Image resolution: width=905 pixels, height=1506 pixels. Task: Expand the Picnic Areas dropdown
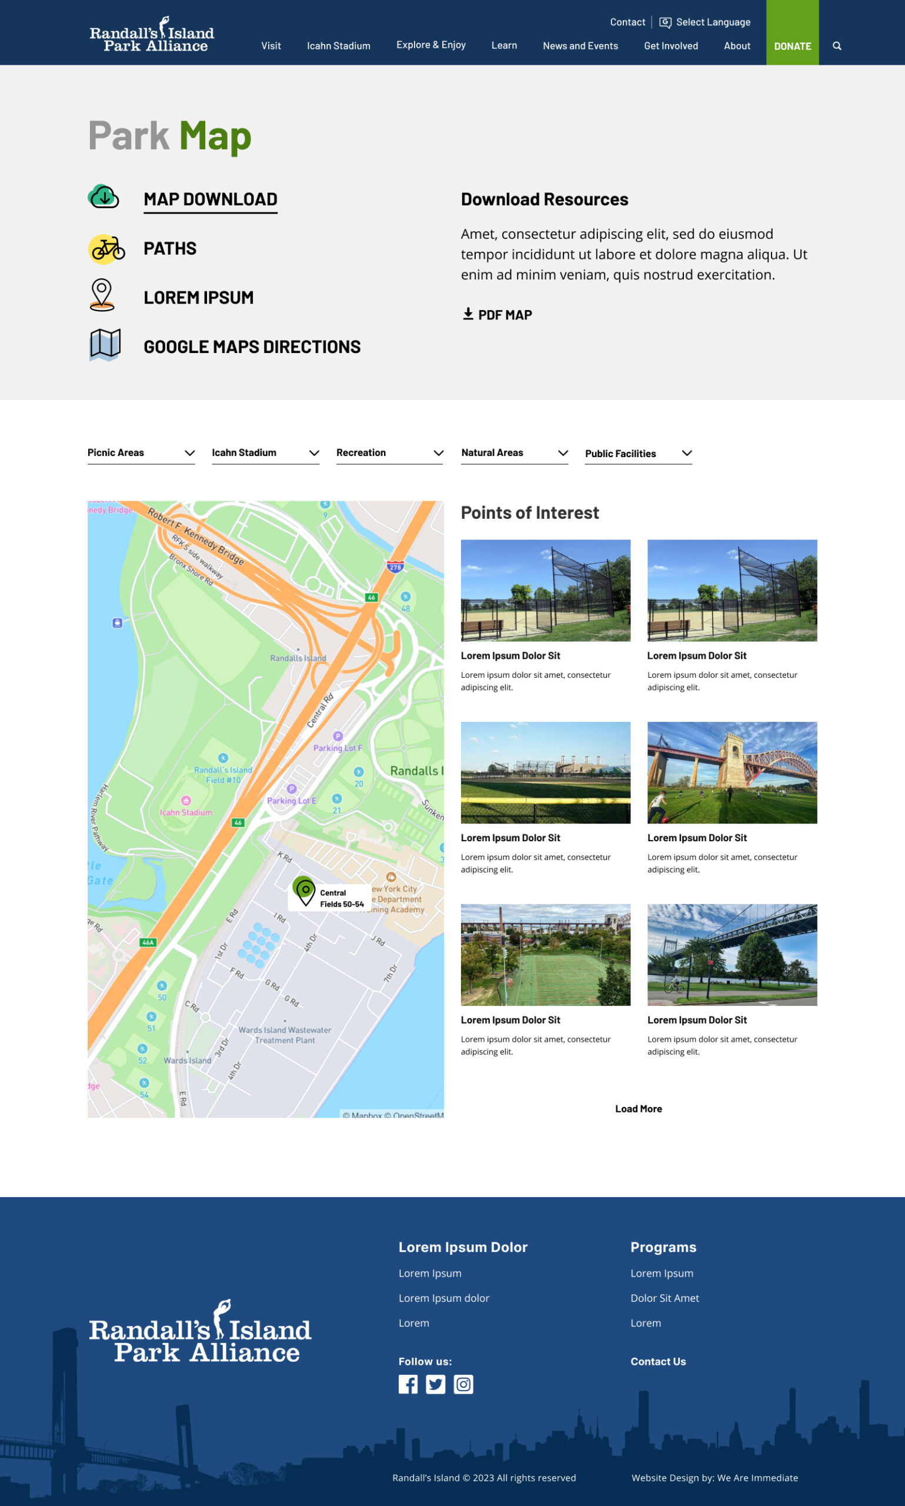pyautogui.click(x=141, y=453)
